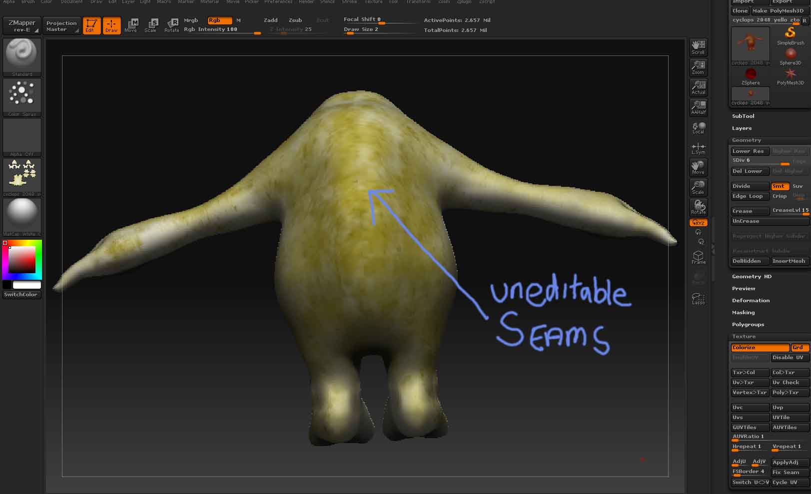Click the Divide button under Geometry
This screenshot has width=811, height=494.
coord(748,186)
